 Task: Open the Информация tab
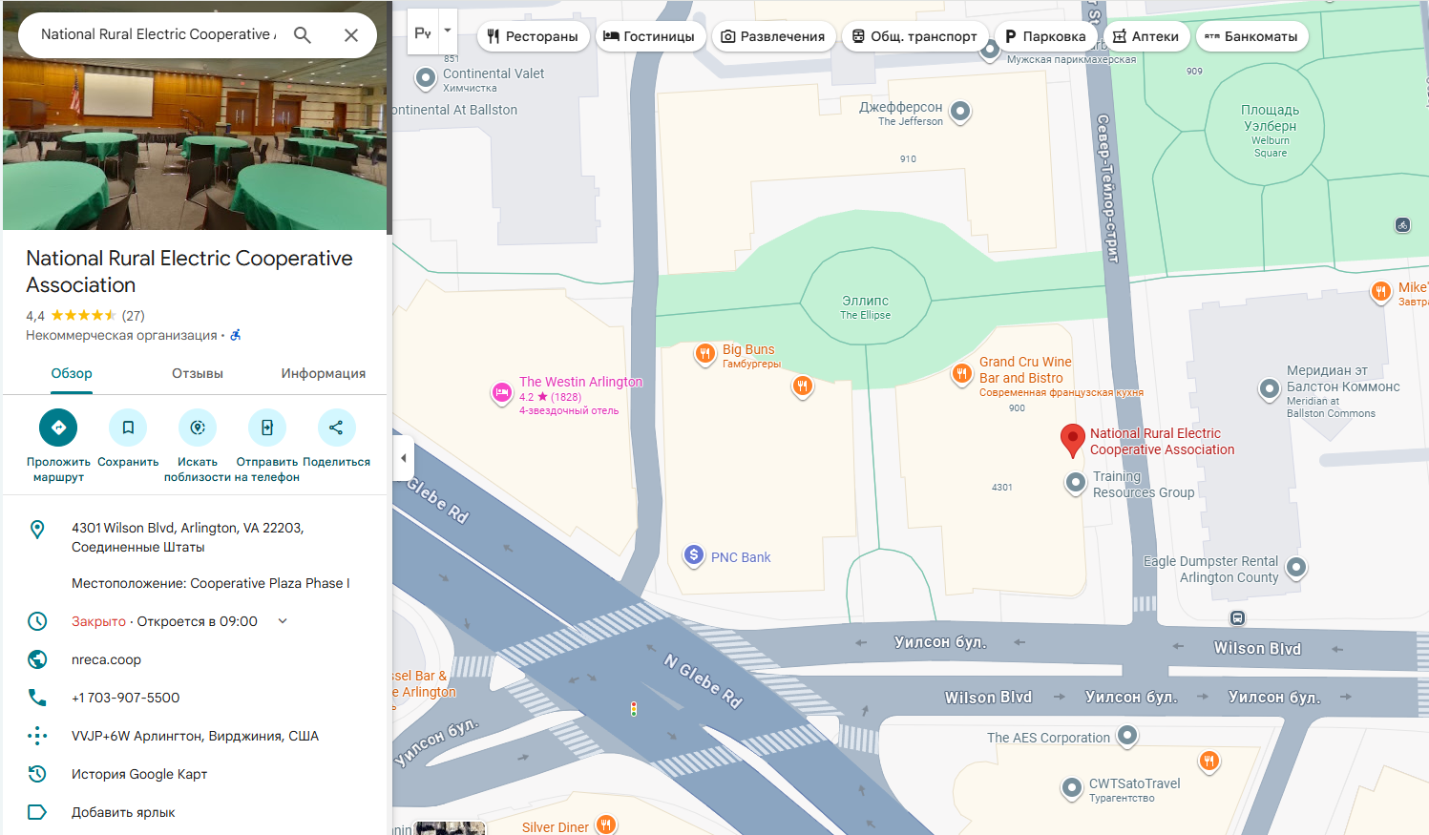tap(324, 374)
